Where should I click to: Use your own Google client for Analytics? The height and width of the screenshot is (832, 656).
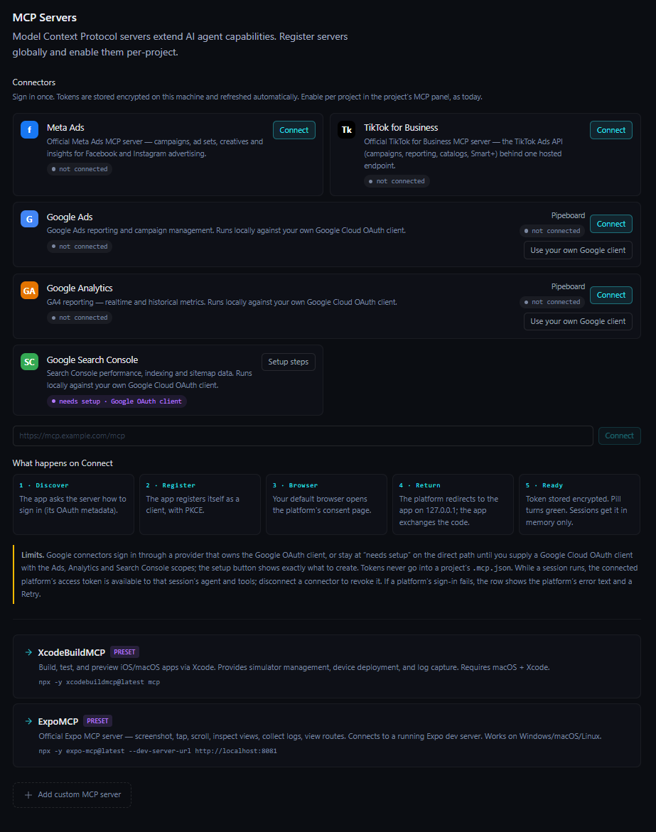pyautogui.click(x=578, y=322)
